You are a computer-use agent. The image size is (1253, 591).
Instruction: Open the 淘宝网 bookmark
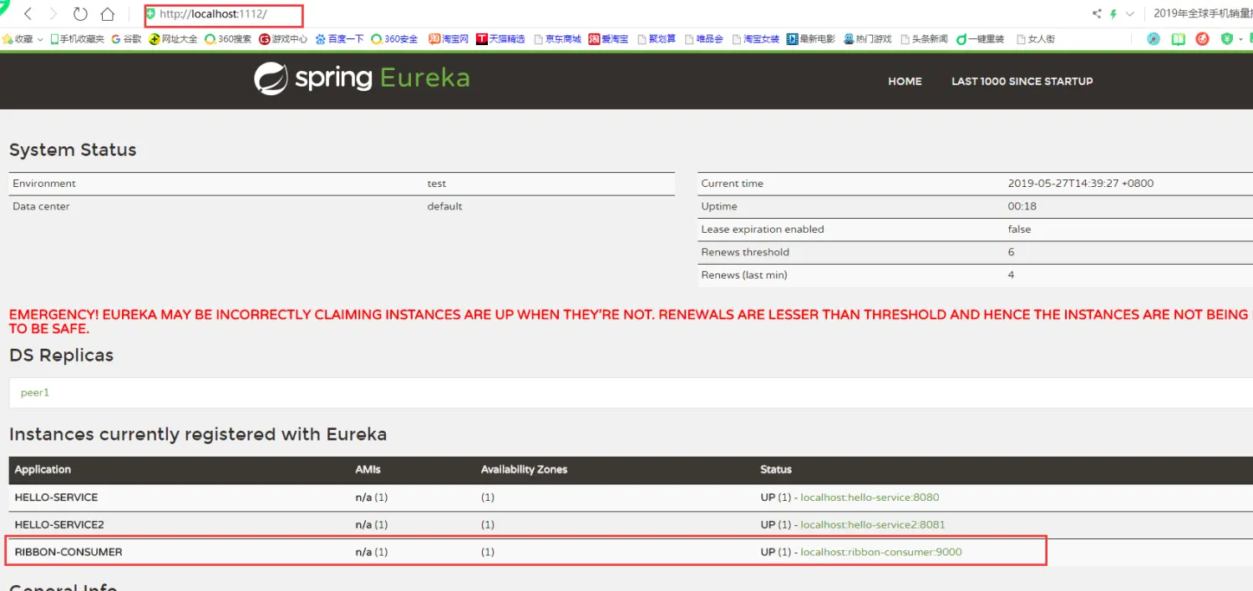pos(449,39)
